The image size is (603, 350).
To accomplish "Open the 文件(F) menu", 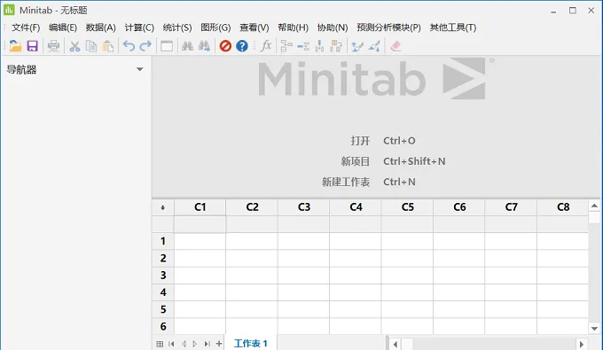I will 26,27.
